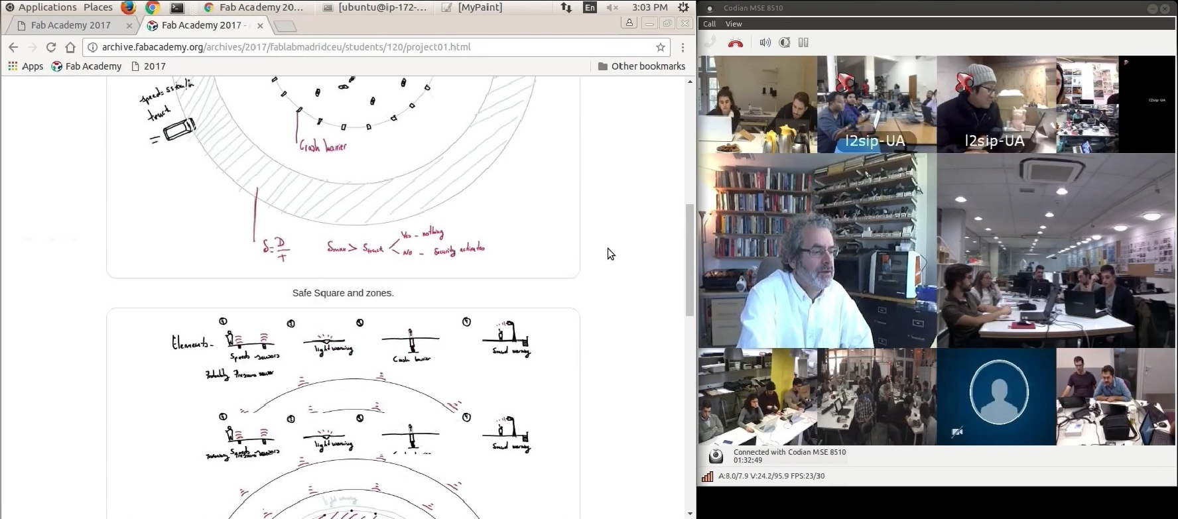Click the network up-down arrows indicator
This screenshot has height=519, width=1178.
566,7
